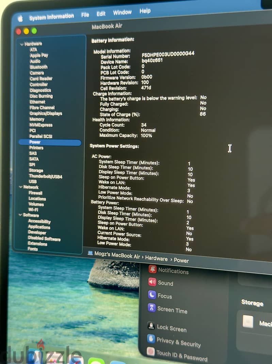
Task: Select ATA in the Hardware list
Action: [34, 50]
